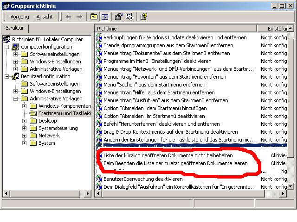Screen dimensions: 297x222
Task: Click policy icon beside Menüeintrag "Dokumente"
Action: 99,53
